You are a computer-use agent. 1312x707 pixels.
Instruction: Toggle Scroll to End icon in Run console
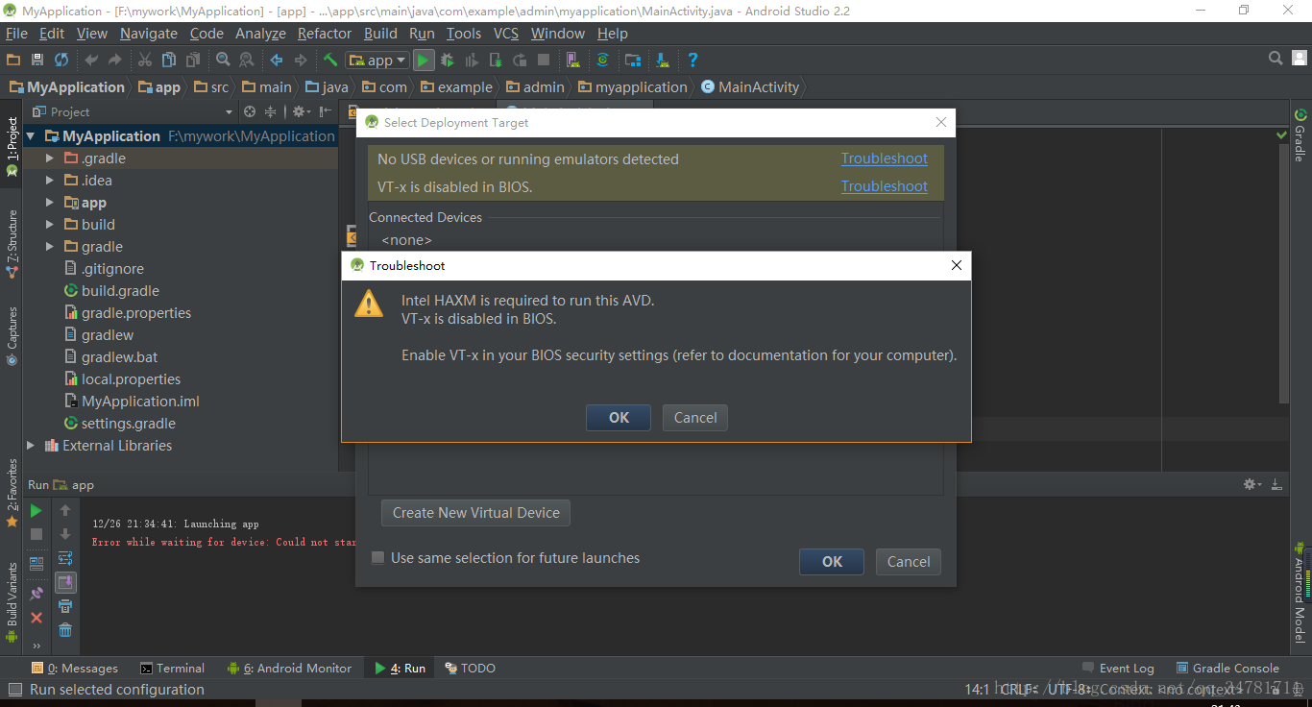point(65,582)
